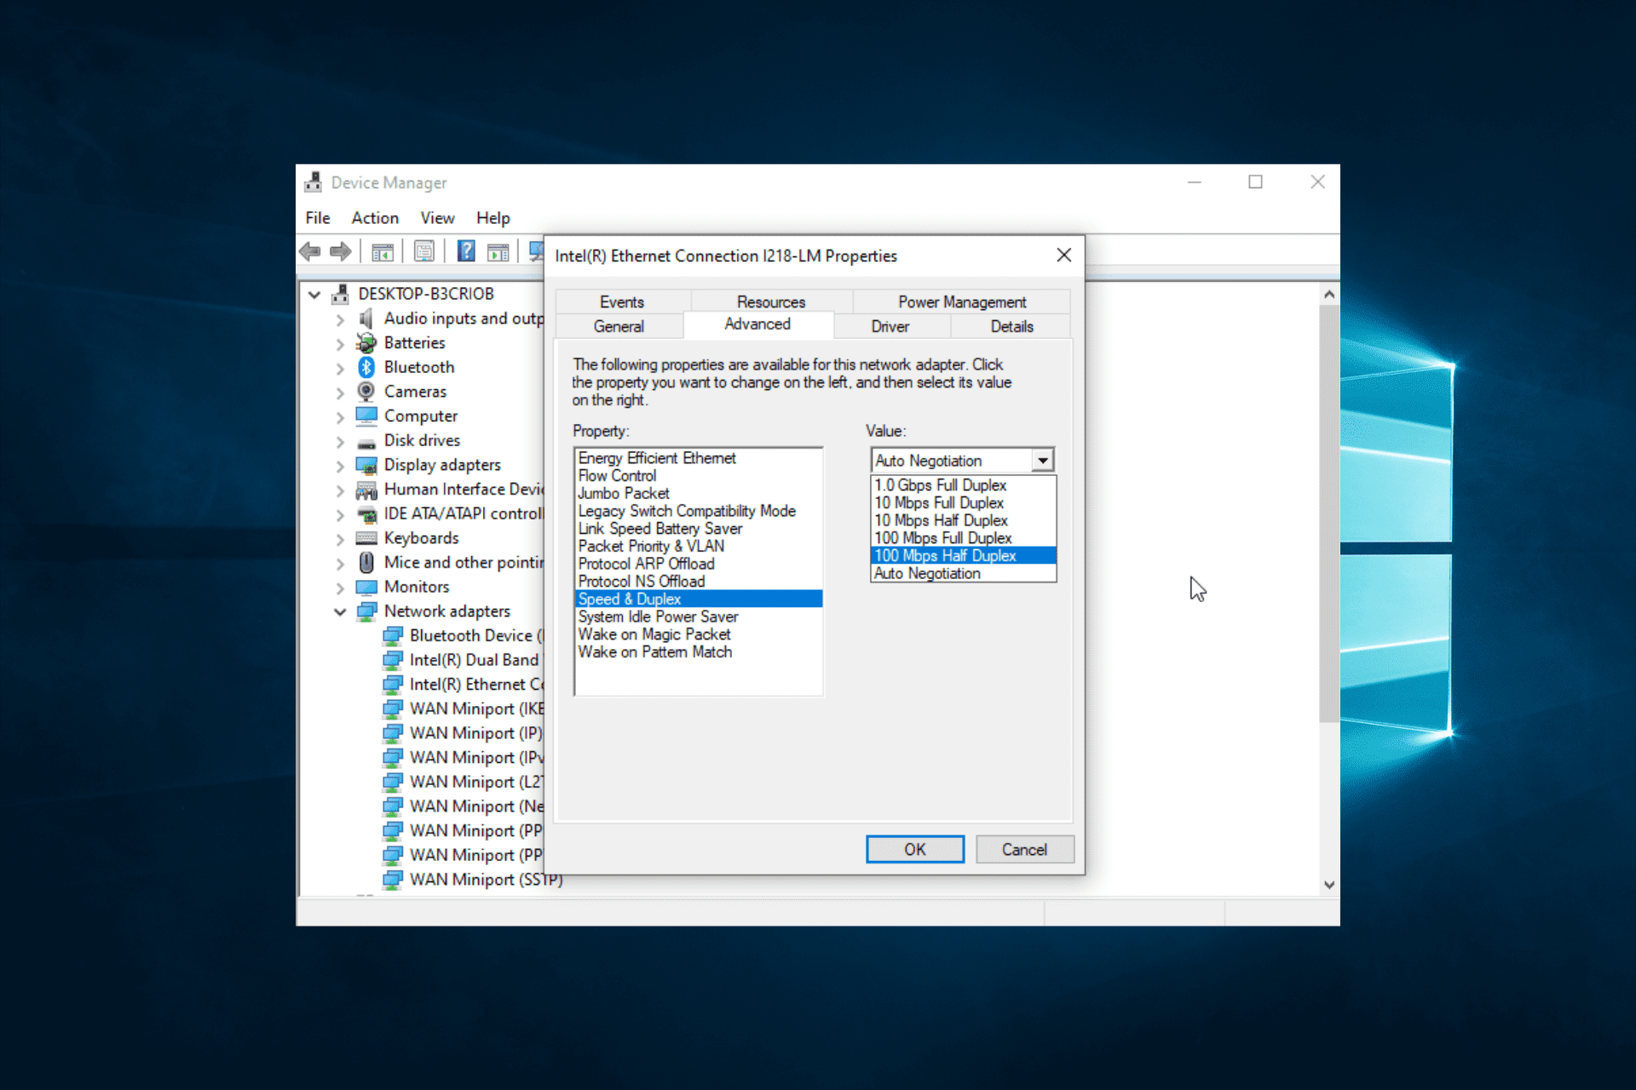Click the Network adapters category icon
This screenshot has height=1090, width=1636.
pos(366,611)
